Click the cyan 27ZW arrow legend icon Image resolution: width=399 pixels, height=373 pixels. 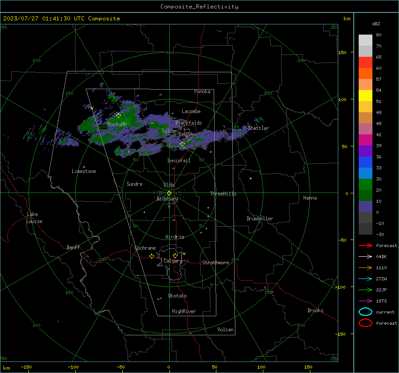[x=365, y=279]
